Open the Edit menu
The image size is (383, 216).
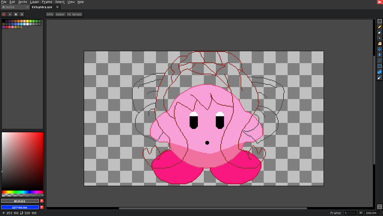12,2
